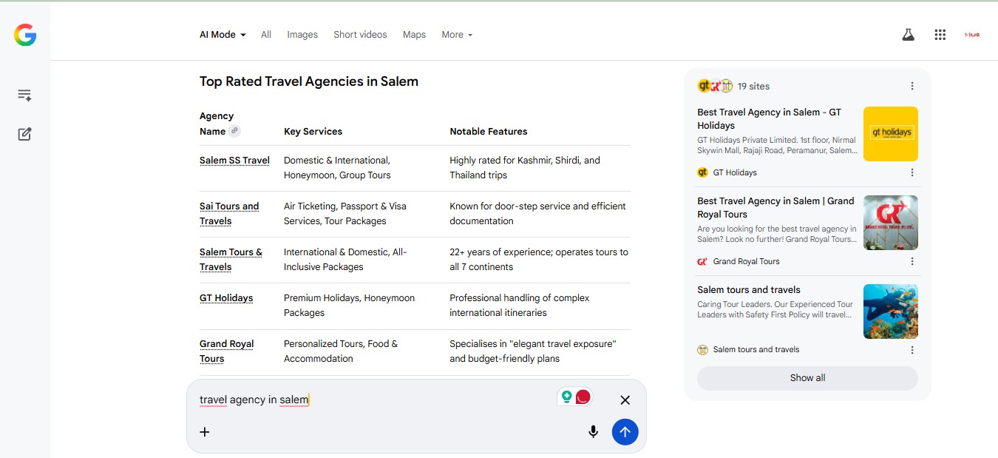Click the Highly rated for Kashmir cell
The image size is (998, 458).
(x=525, y=168)
